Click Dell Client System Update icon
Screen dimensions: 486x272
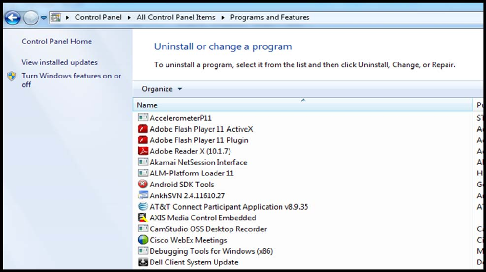click(143, 262)
